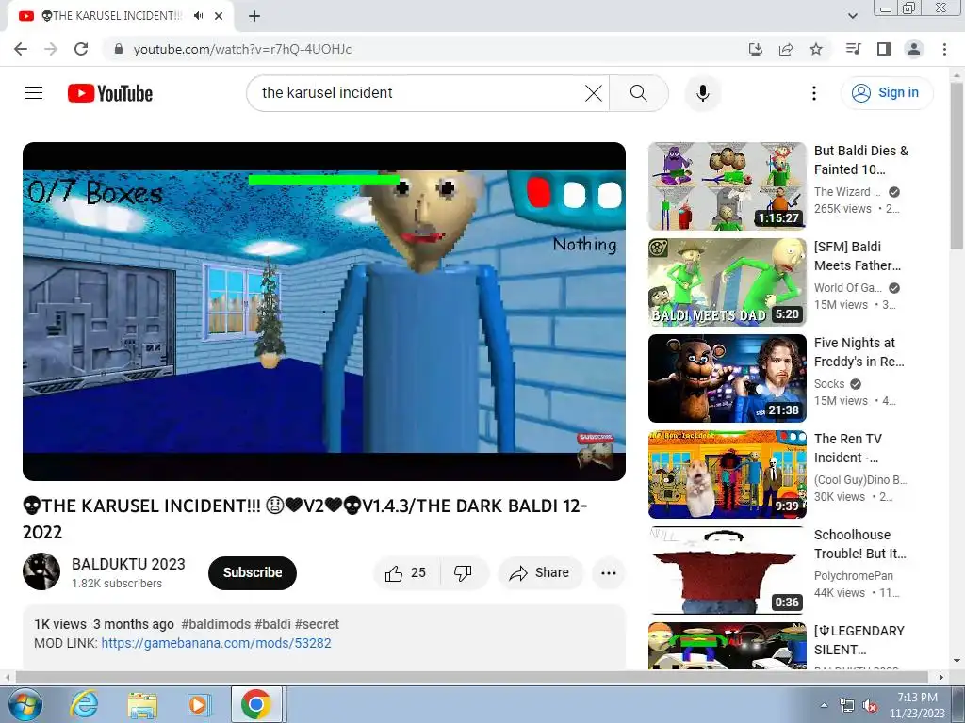Share the video
965x723 pixels.
540,573
